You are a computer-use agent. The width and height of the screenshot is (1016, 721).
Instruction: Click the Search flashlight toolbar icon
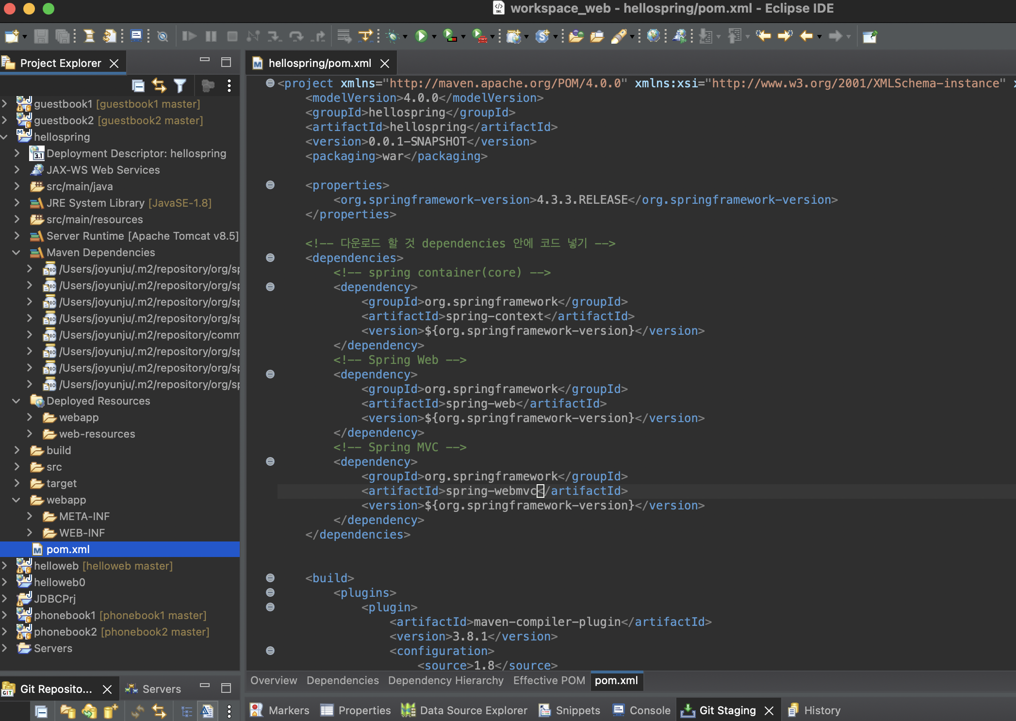[618, 36]
